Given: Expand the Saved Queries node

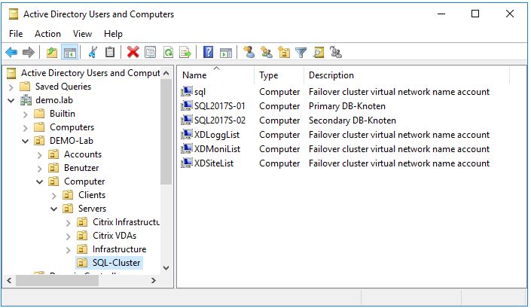Looking at the screenshot, I should coord(11,87).
